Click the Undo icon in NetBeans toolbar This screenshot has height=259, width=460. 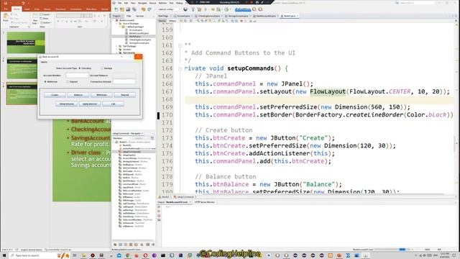click(143, 9)
